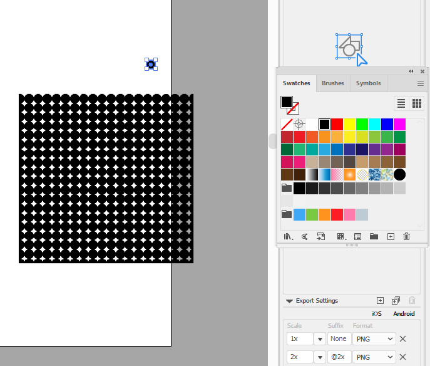The width and height of the screenshot is (430, 366).
Task: Delete the selected swatch
Action: [406, 236]
